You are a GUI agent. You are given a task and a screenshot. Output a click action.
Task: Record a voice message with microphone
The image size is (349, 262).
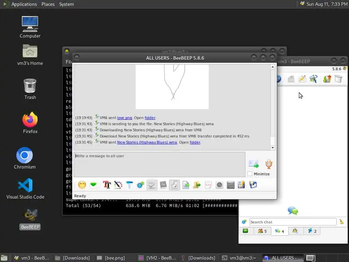click(x=269, y=164)
